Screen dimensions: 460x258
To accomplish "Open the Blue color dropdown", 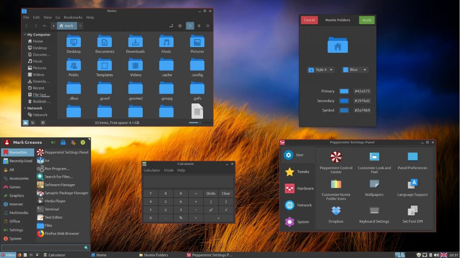I will 354,70.
